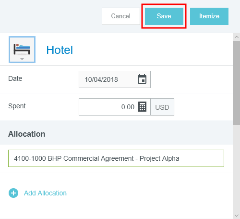Click the Hotel bed expense type icon
Image resolution: width=240 pixels, height=219 pixels.
[22, 50]
